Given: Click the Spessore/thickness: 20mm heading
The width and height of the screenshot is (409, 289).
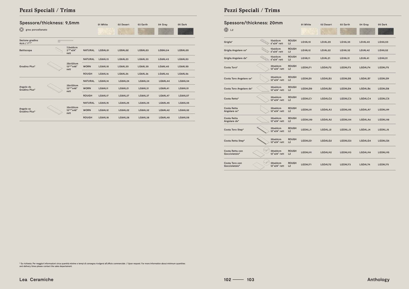Looking at the screenshot, I should pos(253,23).
